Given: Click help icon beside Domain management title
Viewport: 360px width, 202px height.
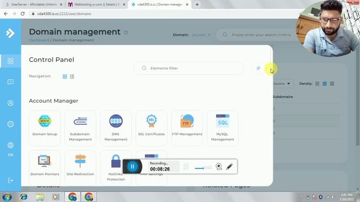Looking at the screenshot, I should tap(126, 33).
